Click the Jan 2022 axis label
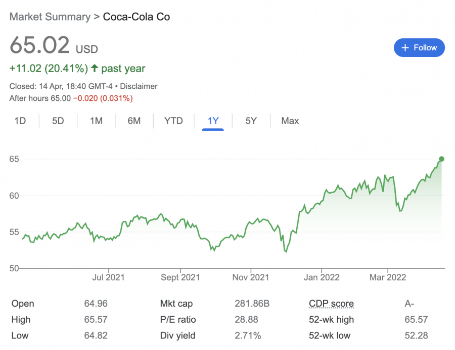The height and width of the screenshot is (350, 455). tap(322, 277)
